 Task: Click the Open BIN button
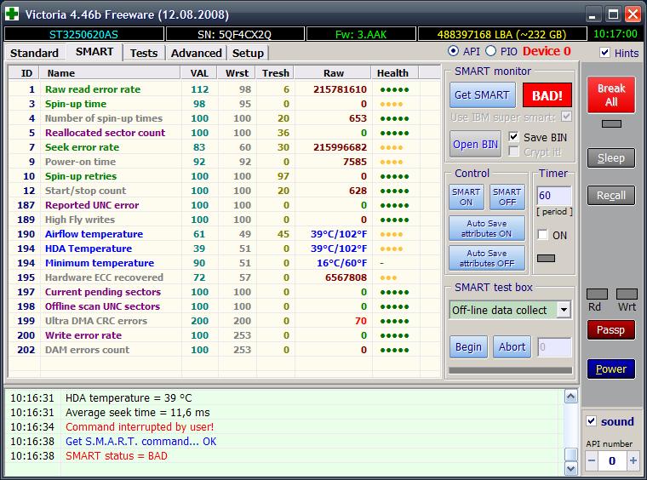pyautogui.click(x=475, y=144)
